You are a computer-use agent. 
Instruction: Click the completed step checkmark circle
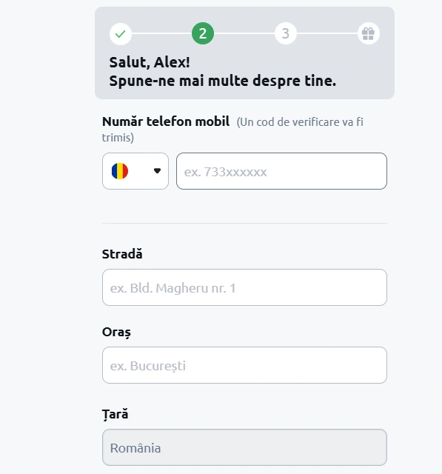coord(120,33)
